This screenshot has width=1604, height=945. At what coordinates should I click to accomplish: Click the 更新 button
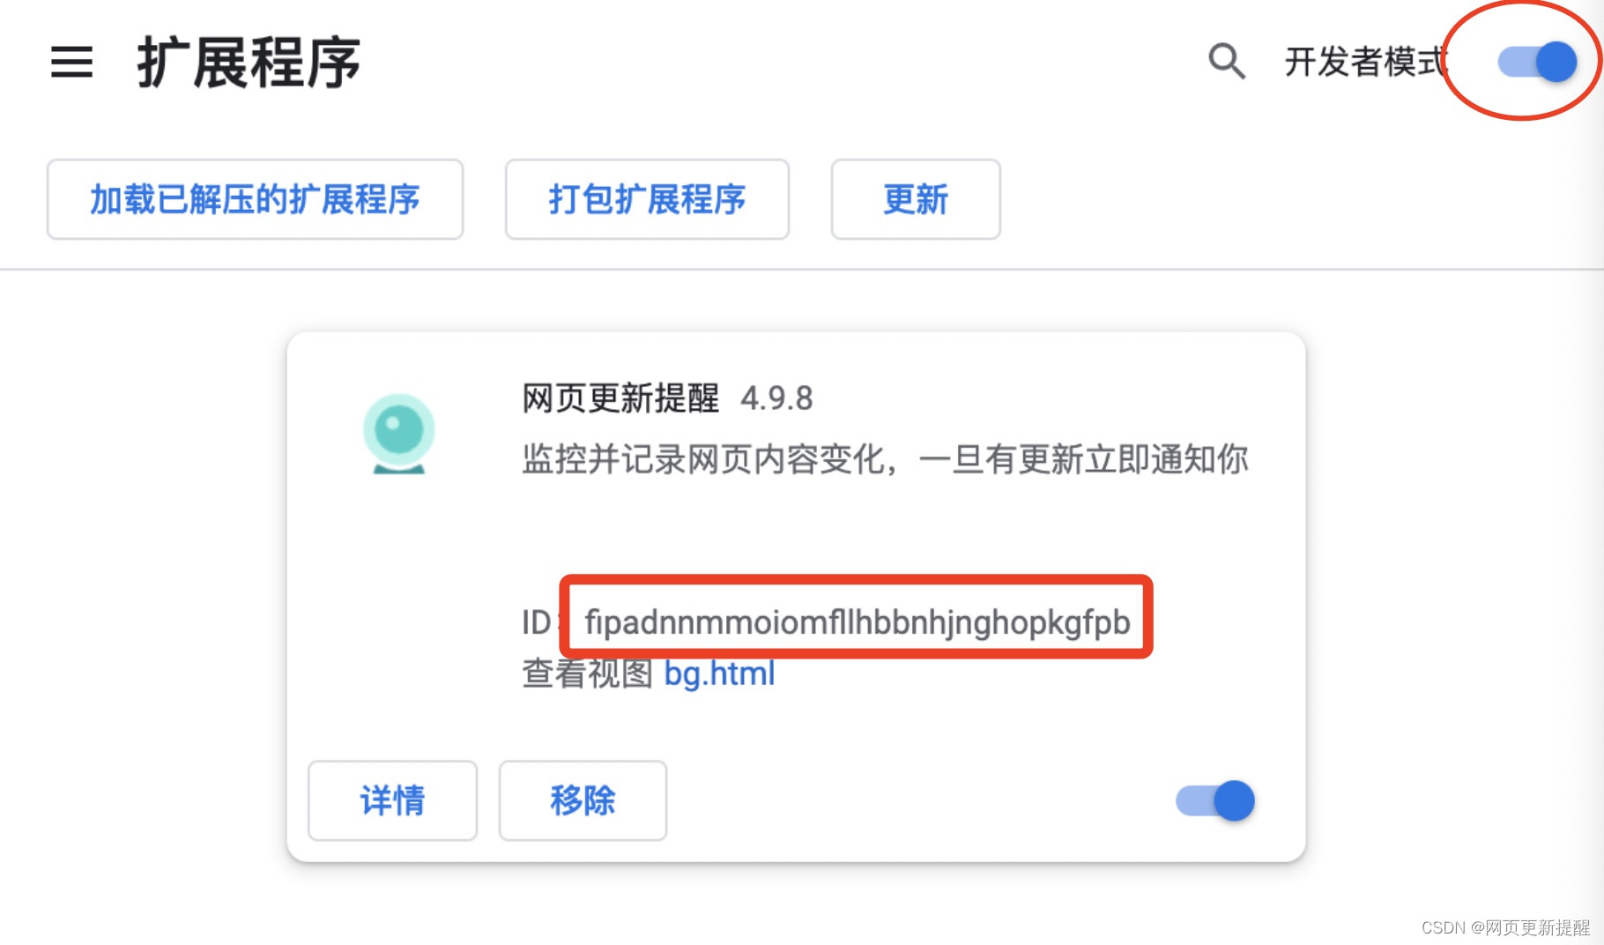tap(916, 199)
